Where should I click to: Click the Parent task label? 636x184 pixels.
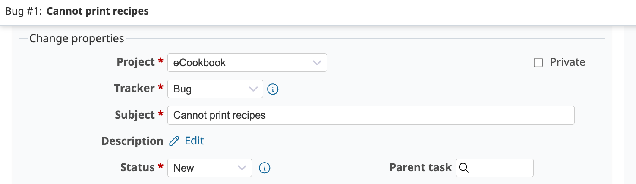(x=421, y=167)
